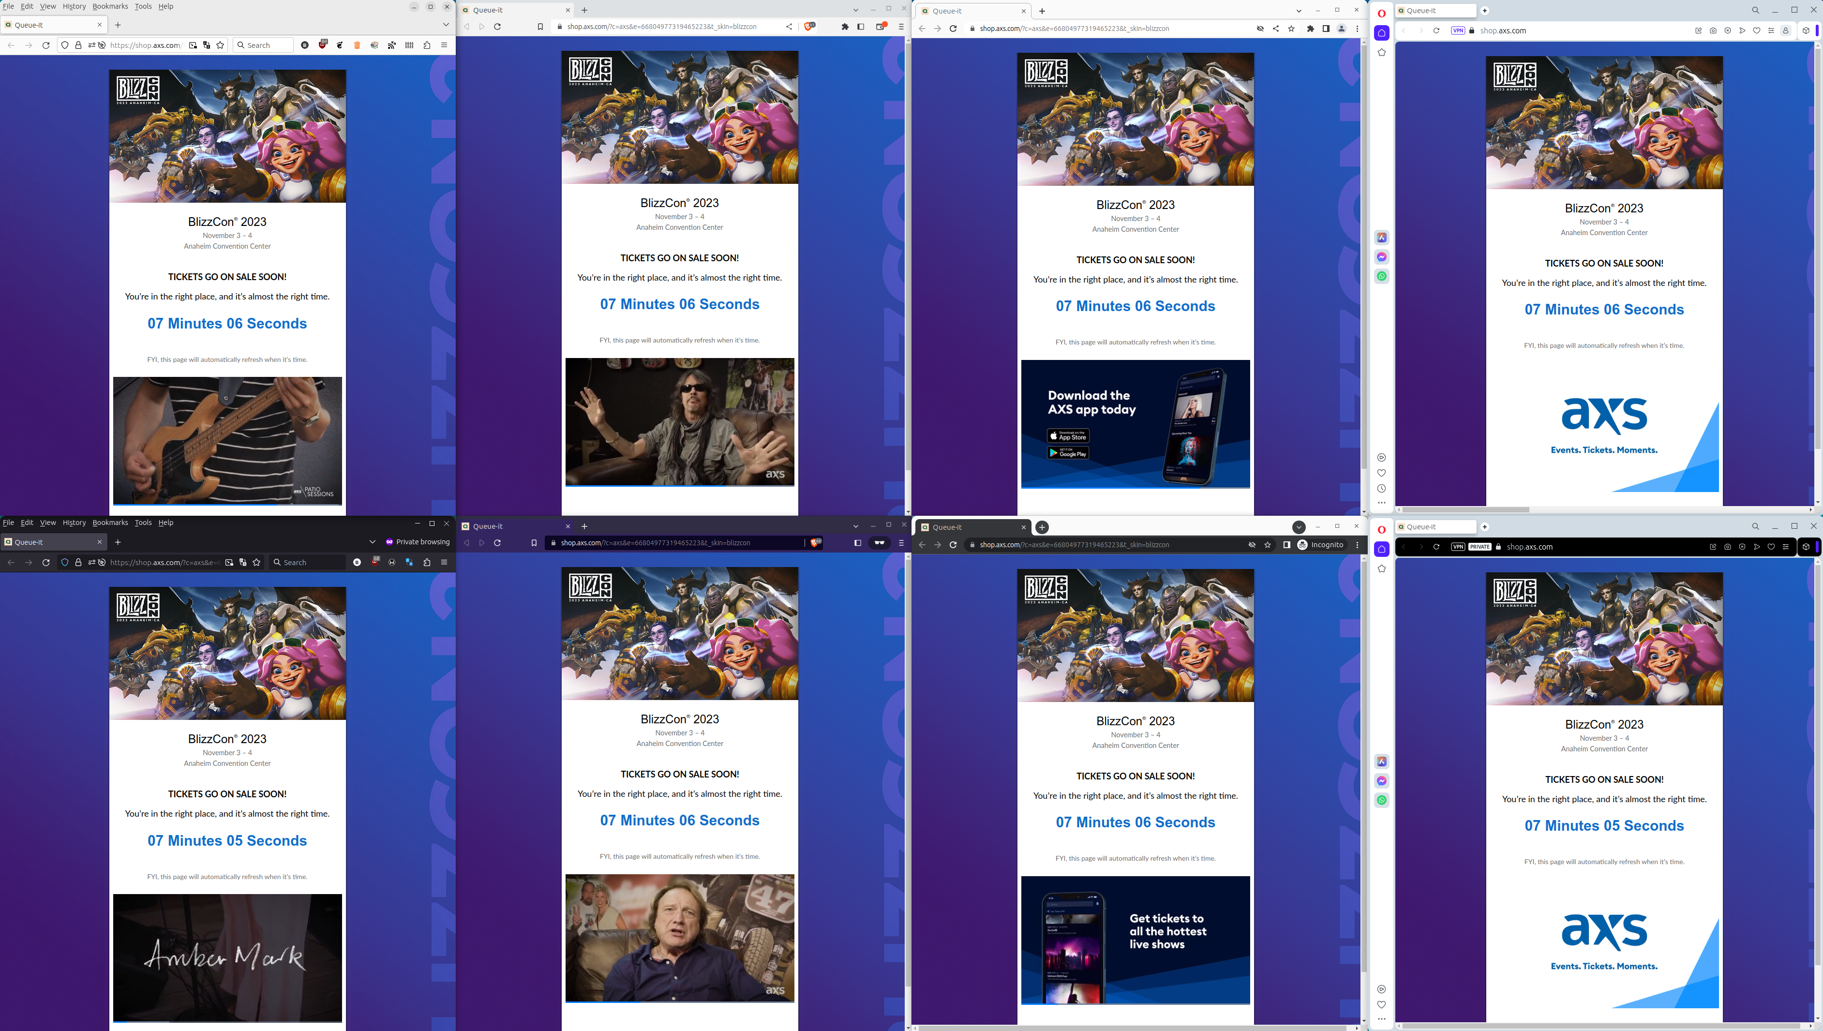This screenshot has width=1823, height=1031.
Task: Click reload icon in private Brave window
Action: [x=498, y=543]
